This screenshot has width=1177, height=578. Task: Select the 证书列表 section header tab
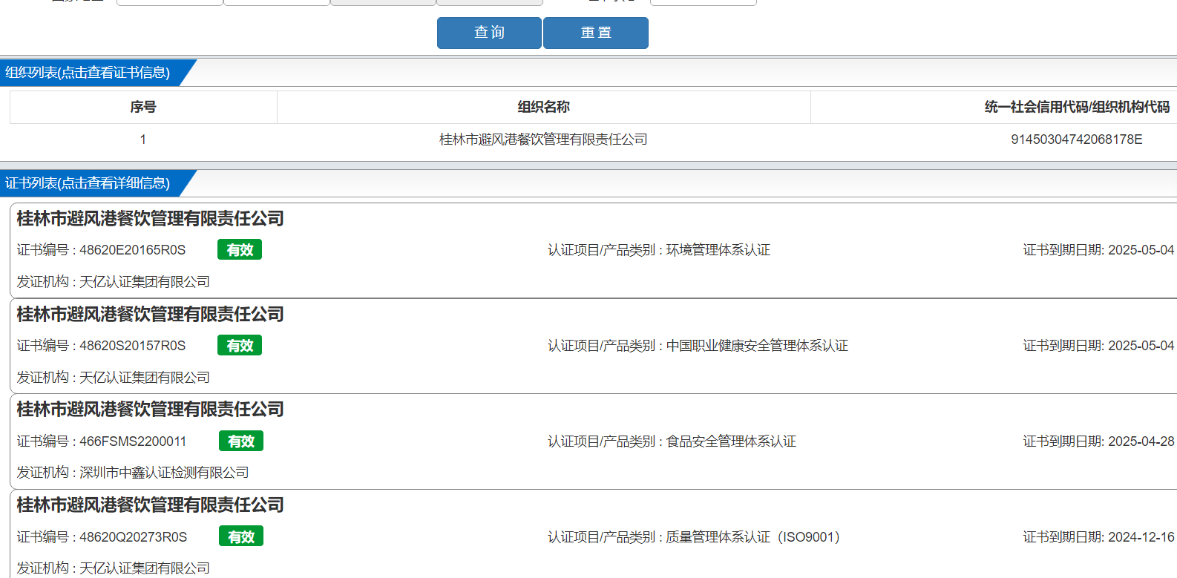pyautogui.click(x=88, y=183)
